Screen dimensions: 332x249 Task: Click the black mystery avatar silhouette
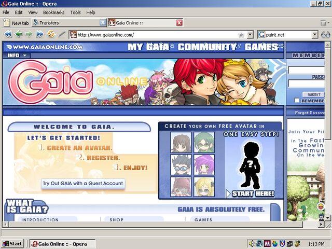[x=250, y=165]
